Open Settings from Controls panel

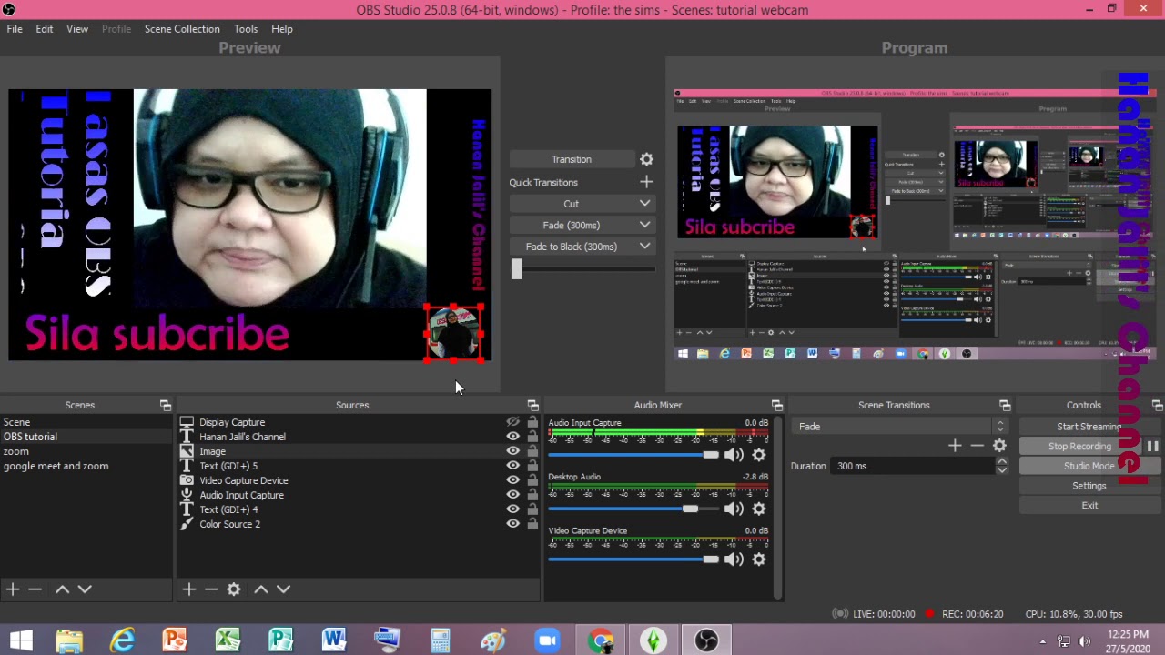click(x=1089, y=486)
